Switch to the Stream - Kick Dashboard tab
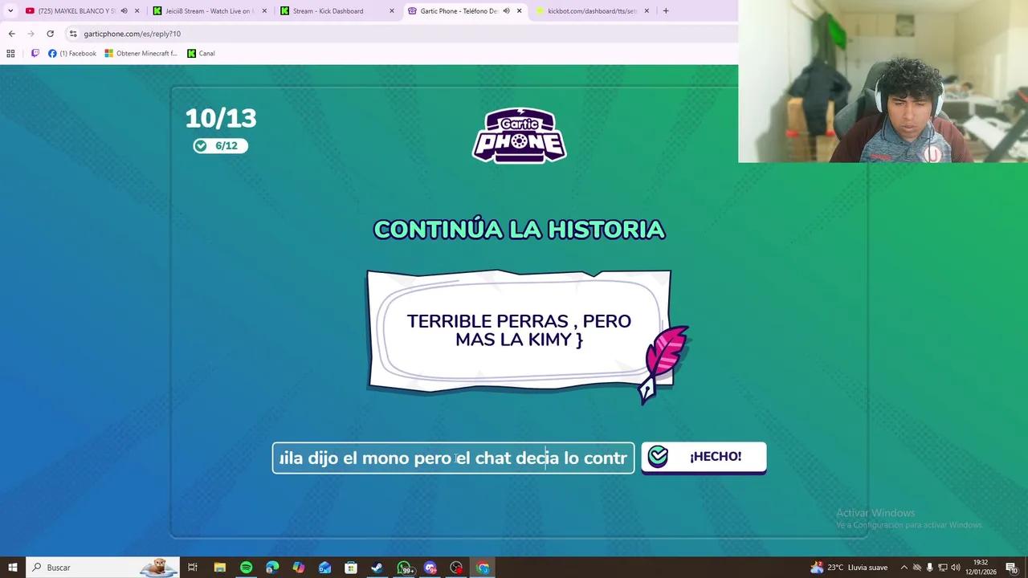 [328, 10]
